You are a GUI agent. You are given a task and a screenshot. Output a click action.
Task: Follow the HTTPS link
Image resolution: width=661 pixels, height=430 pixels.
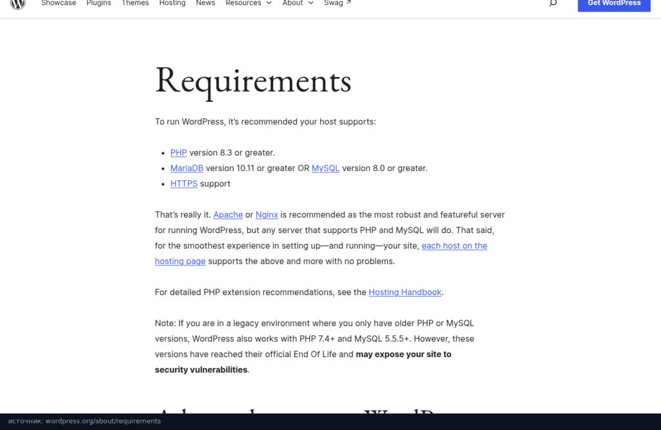pyautogui.click(x=184, y=184)
